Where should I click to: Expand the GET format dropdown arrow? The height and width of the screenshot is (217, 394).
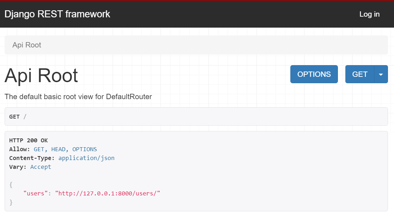pos(381,74)
